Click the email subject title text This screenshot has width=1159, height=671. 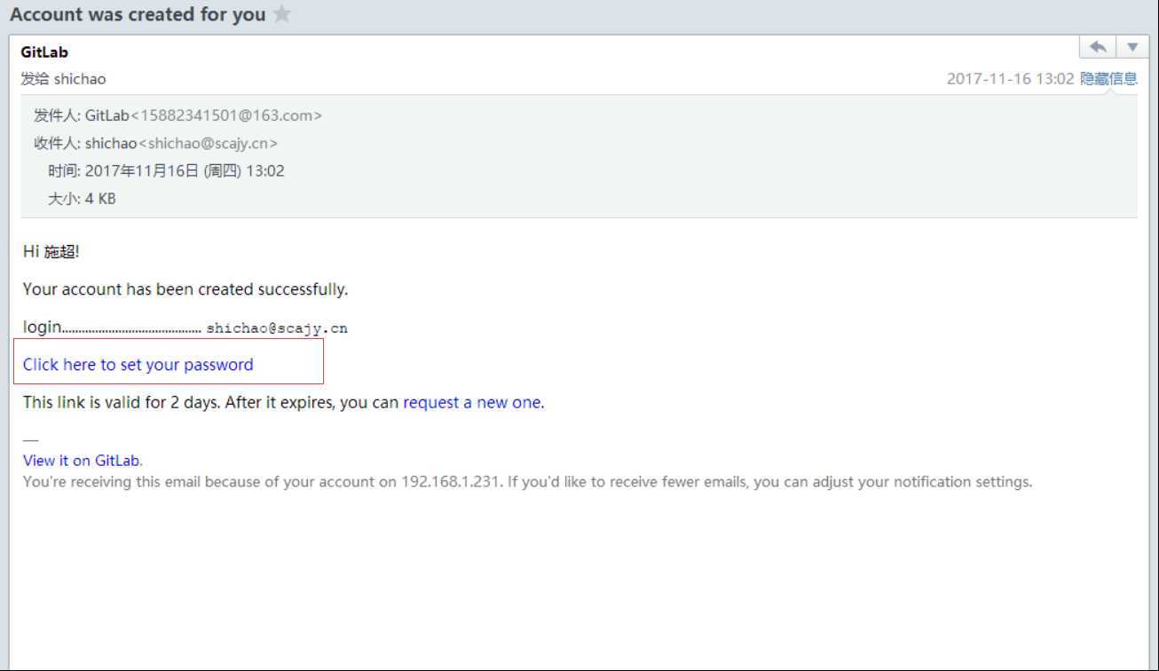[138, 14]
